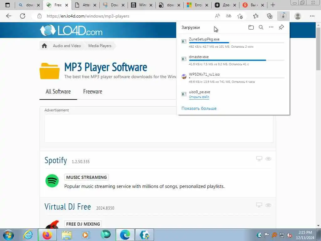Click the eye icon in Virtual DJ Free row
The image size is (321, 241).
pyautogui.click(x=268, y=205)
